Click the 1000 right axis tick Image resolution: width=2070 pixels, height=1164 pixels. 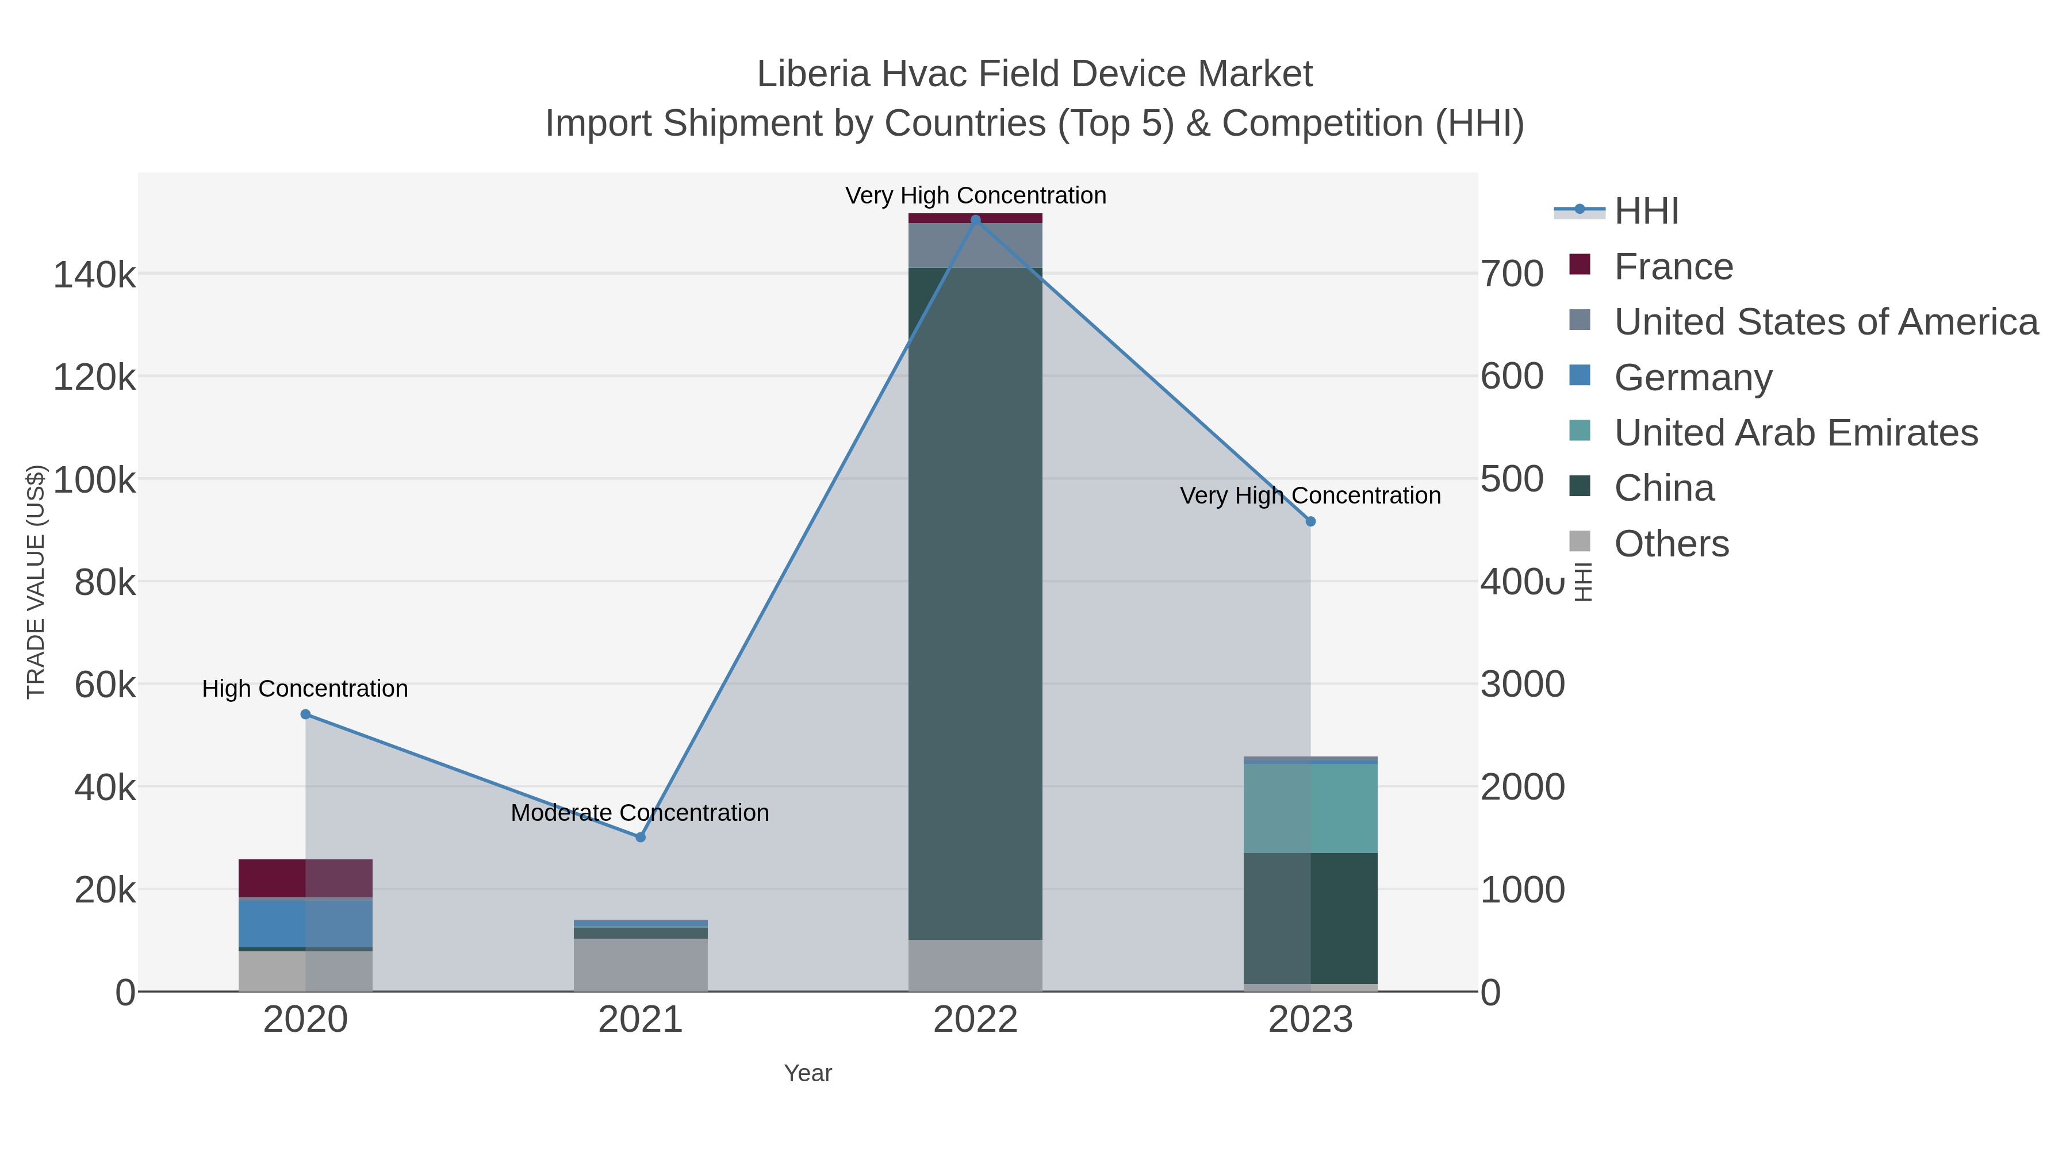[x=1523, y=890]
